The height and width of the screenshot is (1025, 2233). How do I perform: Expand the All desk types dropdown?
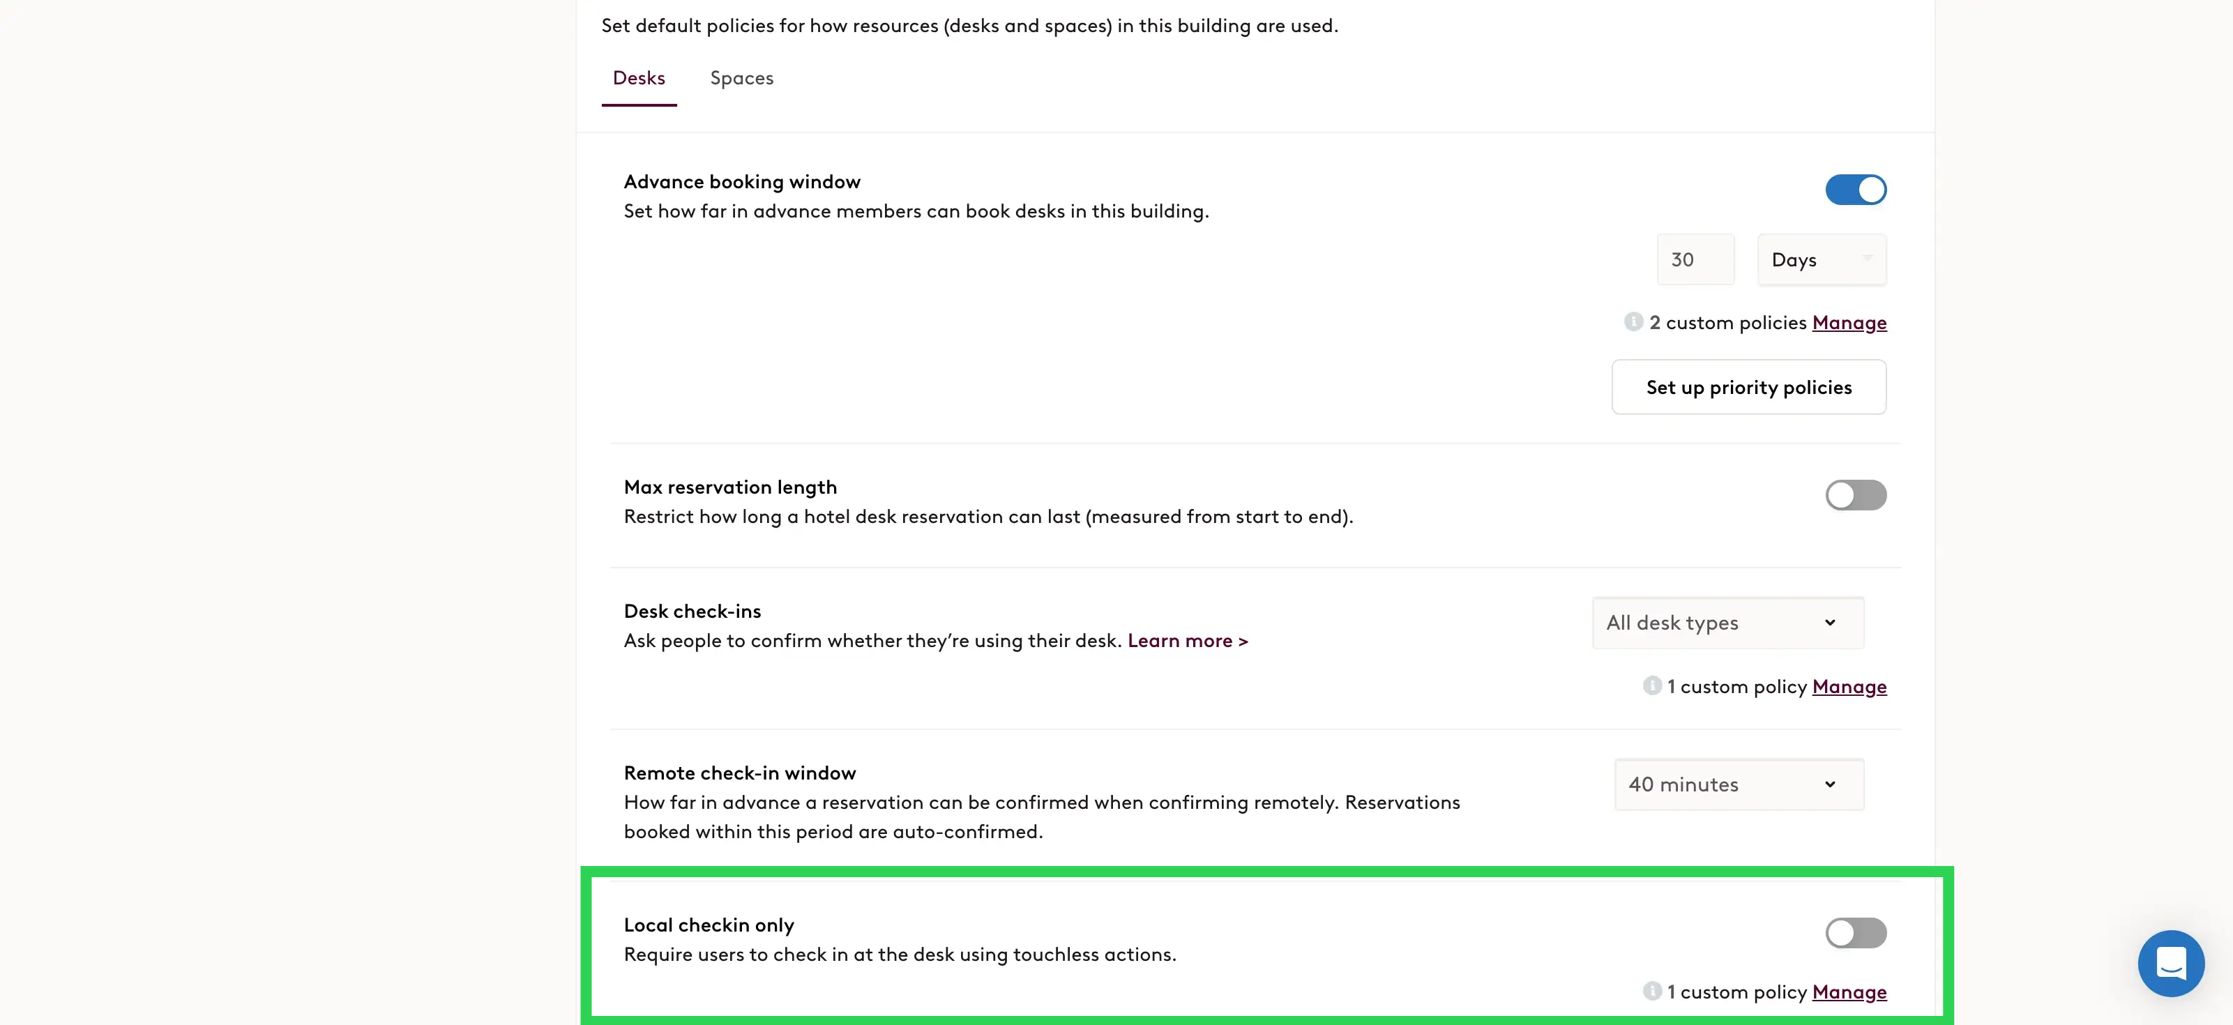coord(1727,622)
